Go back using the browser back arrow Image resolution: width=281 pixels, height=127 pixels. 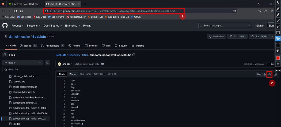(x=3, y=11)
